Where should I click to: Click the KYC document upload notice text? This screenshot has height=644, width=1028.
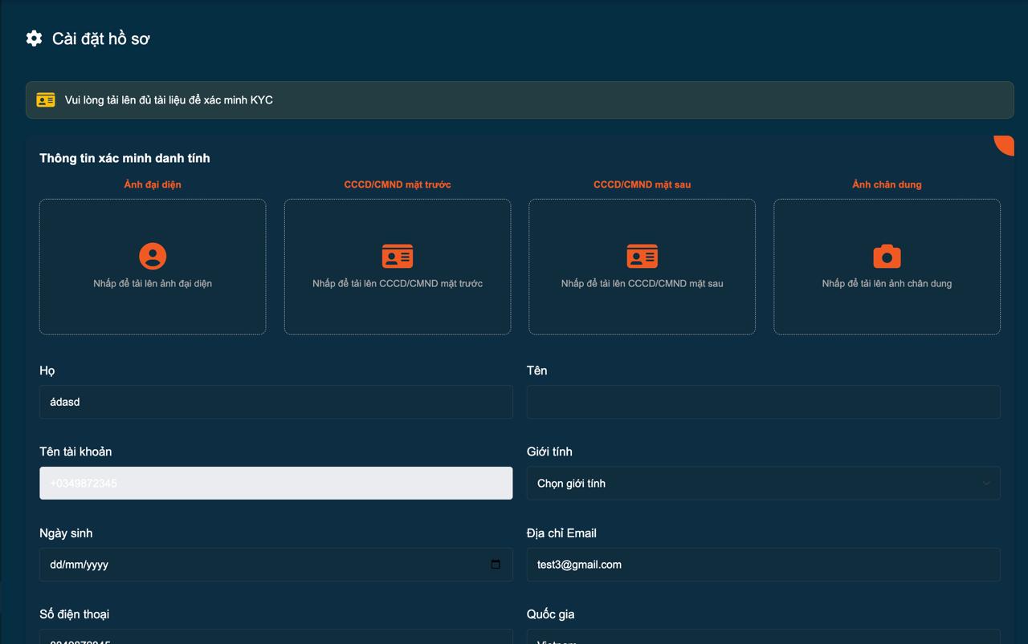coord(169,100)
